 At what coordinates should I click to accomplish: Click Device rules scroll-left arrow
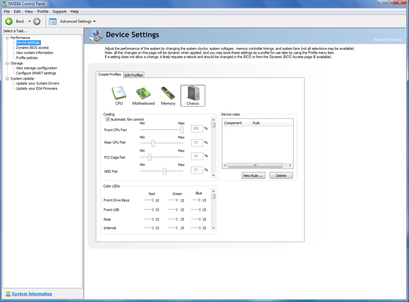(x=225, y=165)
